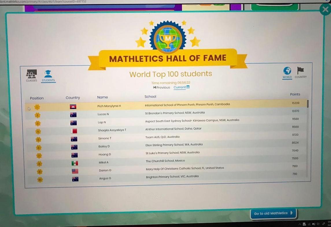
Task: Click the 15239 points value
Action: click(x=295, y=103)
